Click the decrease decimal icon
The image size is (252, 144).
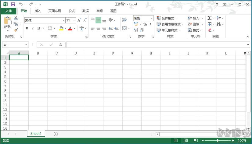[x=142, y=30]
